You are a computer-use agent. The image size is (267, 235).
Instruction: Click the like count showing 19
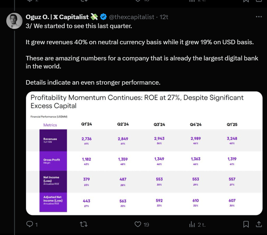[x=146, y=225]
